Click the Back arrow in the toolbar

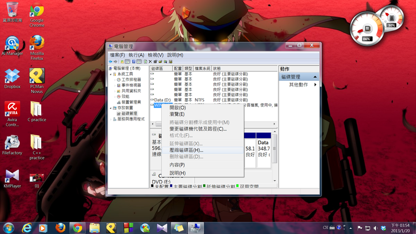110,62
